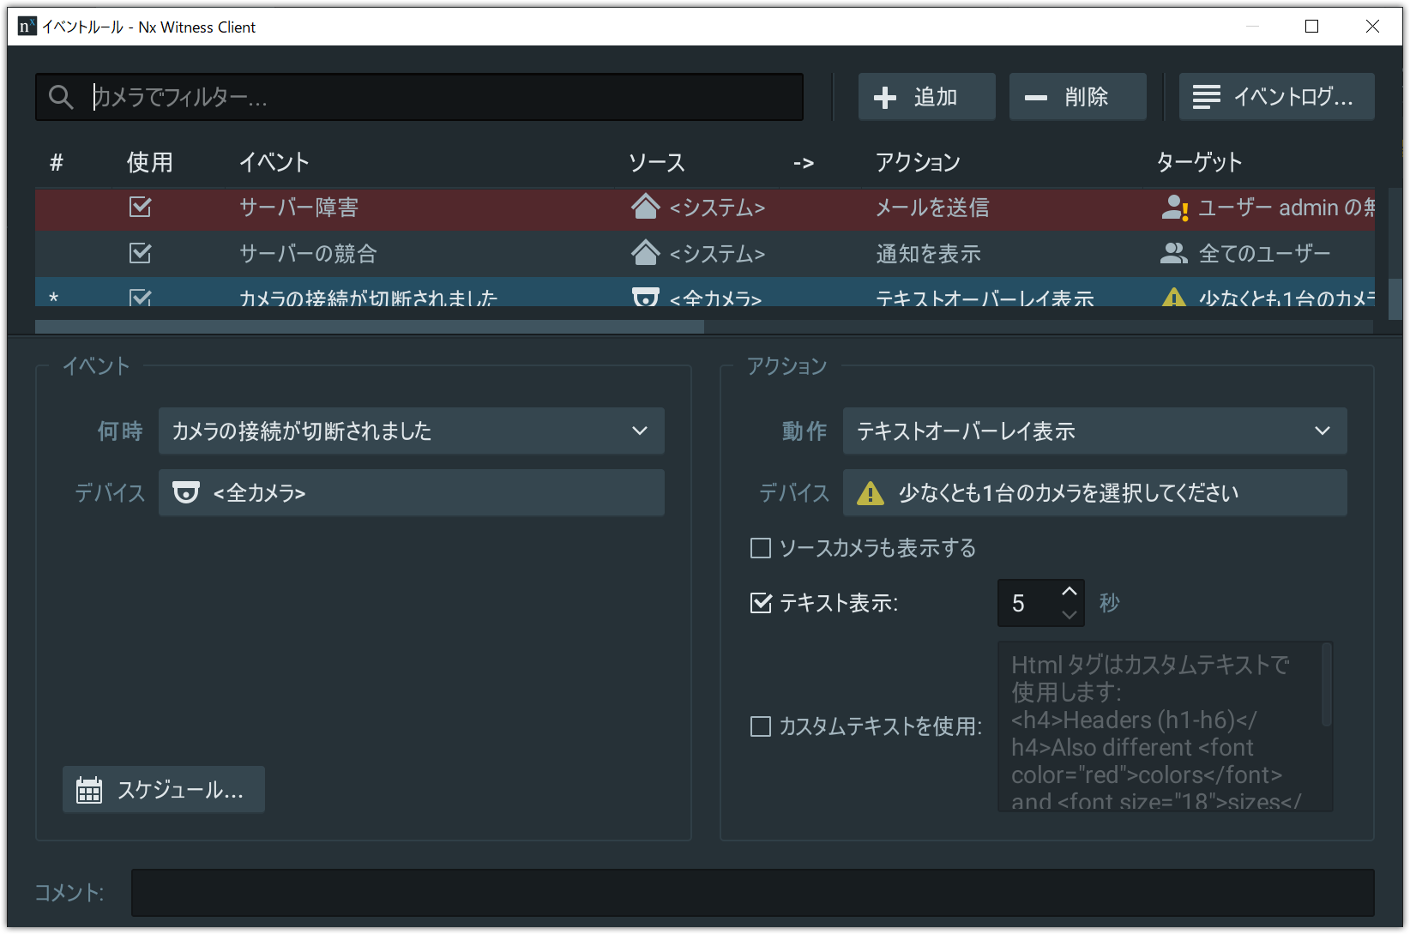Click the house icon in サーバーの競合 row
This screenshot has width=1410, height=934.
[645, 253]
